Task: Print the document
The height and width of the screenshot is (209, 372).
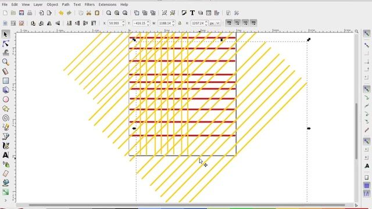Action: pos(30,13)
